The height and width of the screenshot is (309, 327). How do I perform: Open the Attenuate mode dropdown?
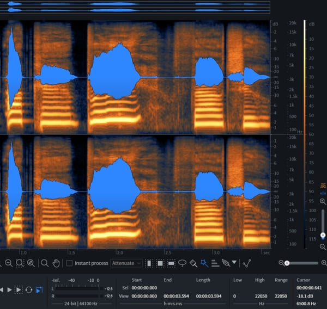pos(126,263)
